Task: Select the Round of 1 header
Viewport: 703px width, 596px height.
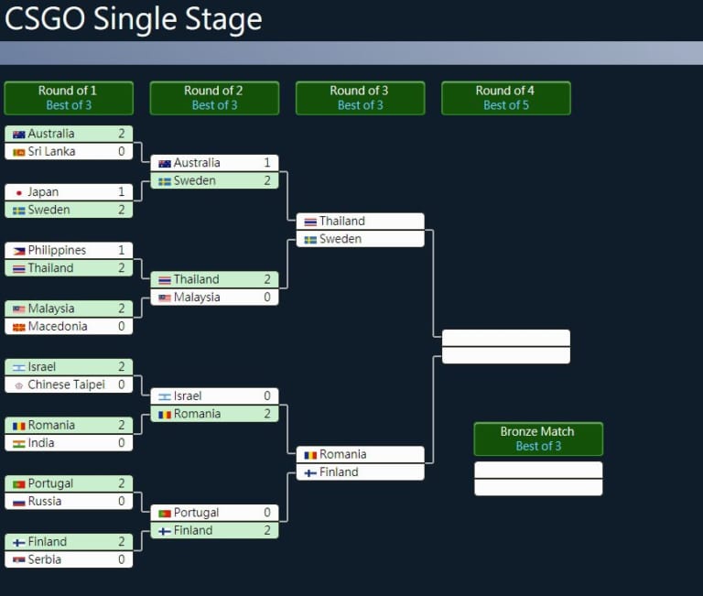Action: tap(69, 98)
